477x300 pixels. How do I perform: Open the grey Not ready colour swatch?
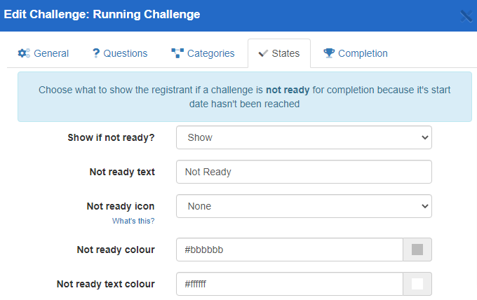click(x=417, y=250)
